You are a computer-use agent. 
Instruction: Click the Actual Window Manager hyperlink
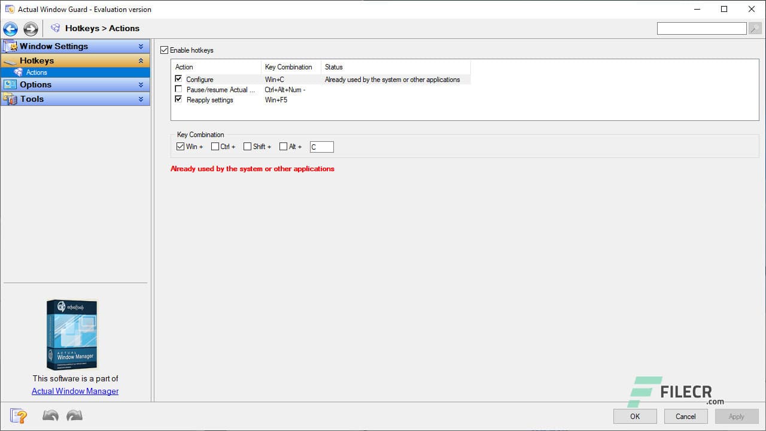[75, 391]
